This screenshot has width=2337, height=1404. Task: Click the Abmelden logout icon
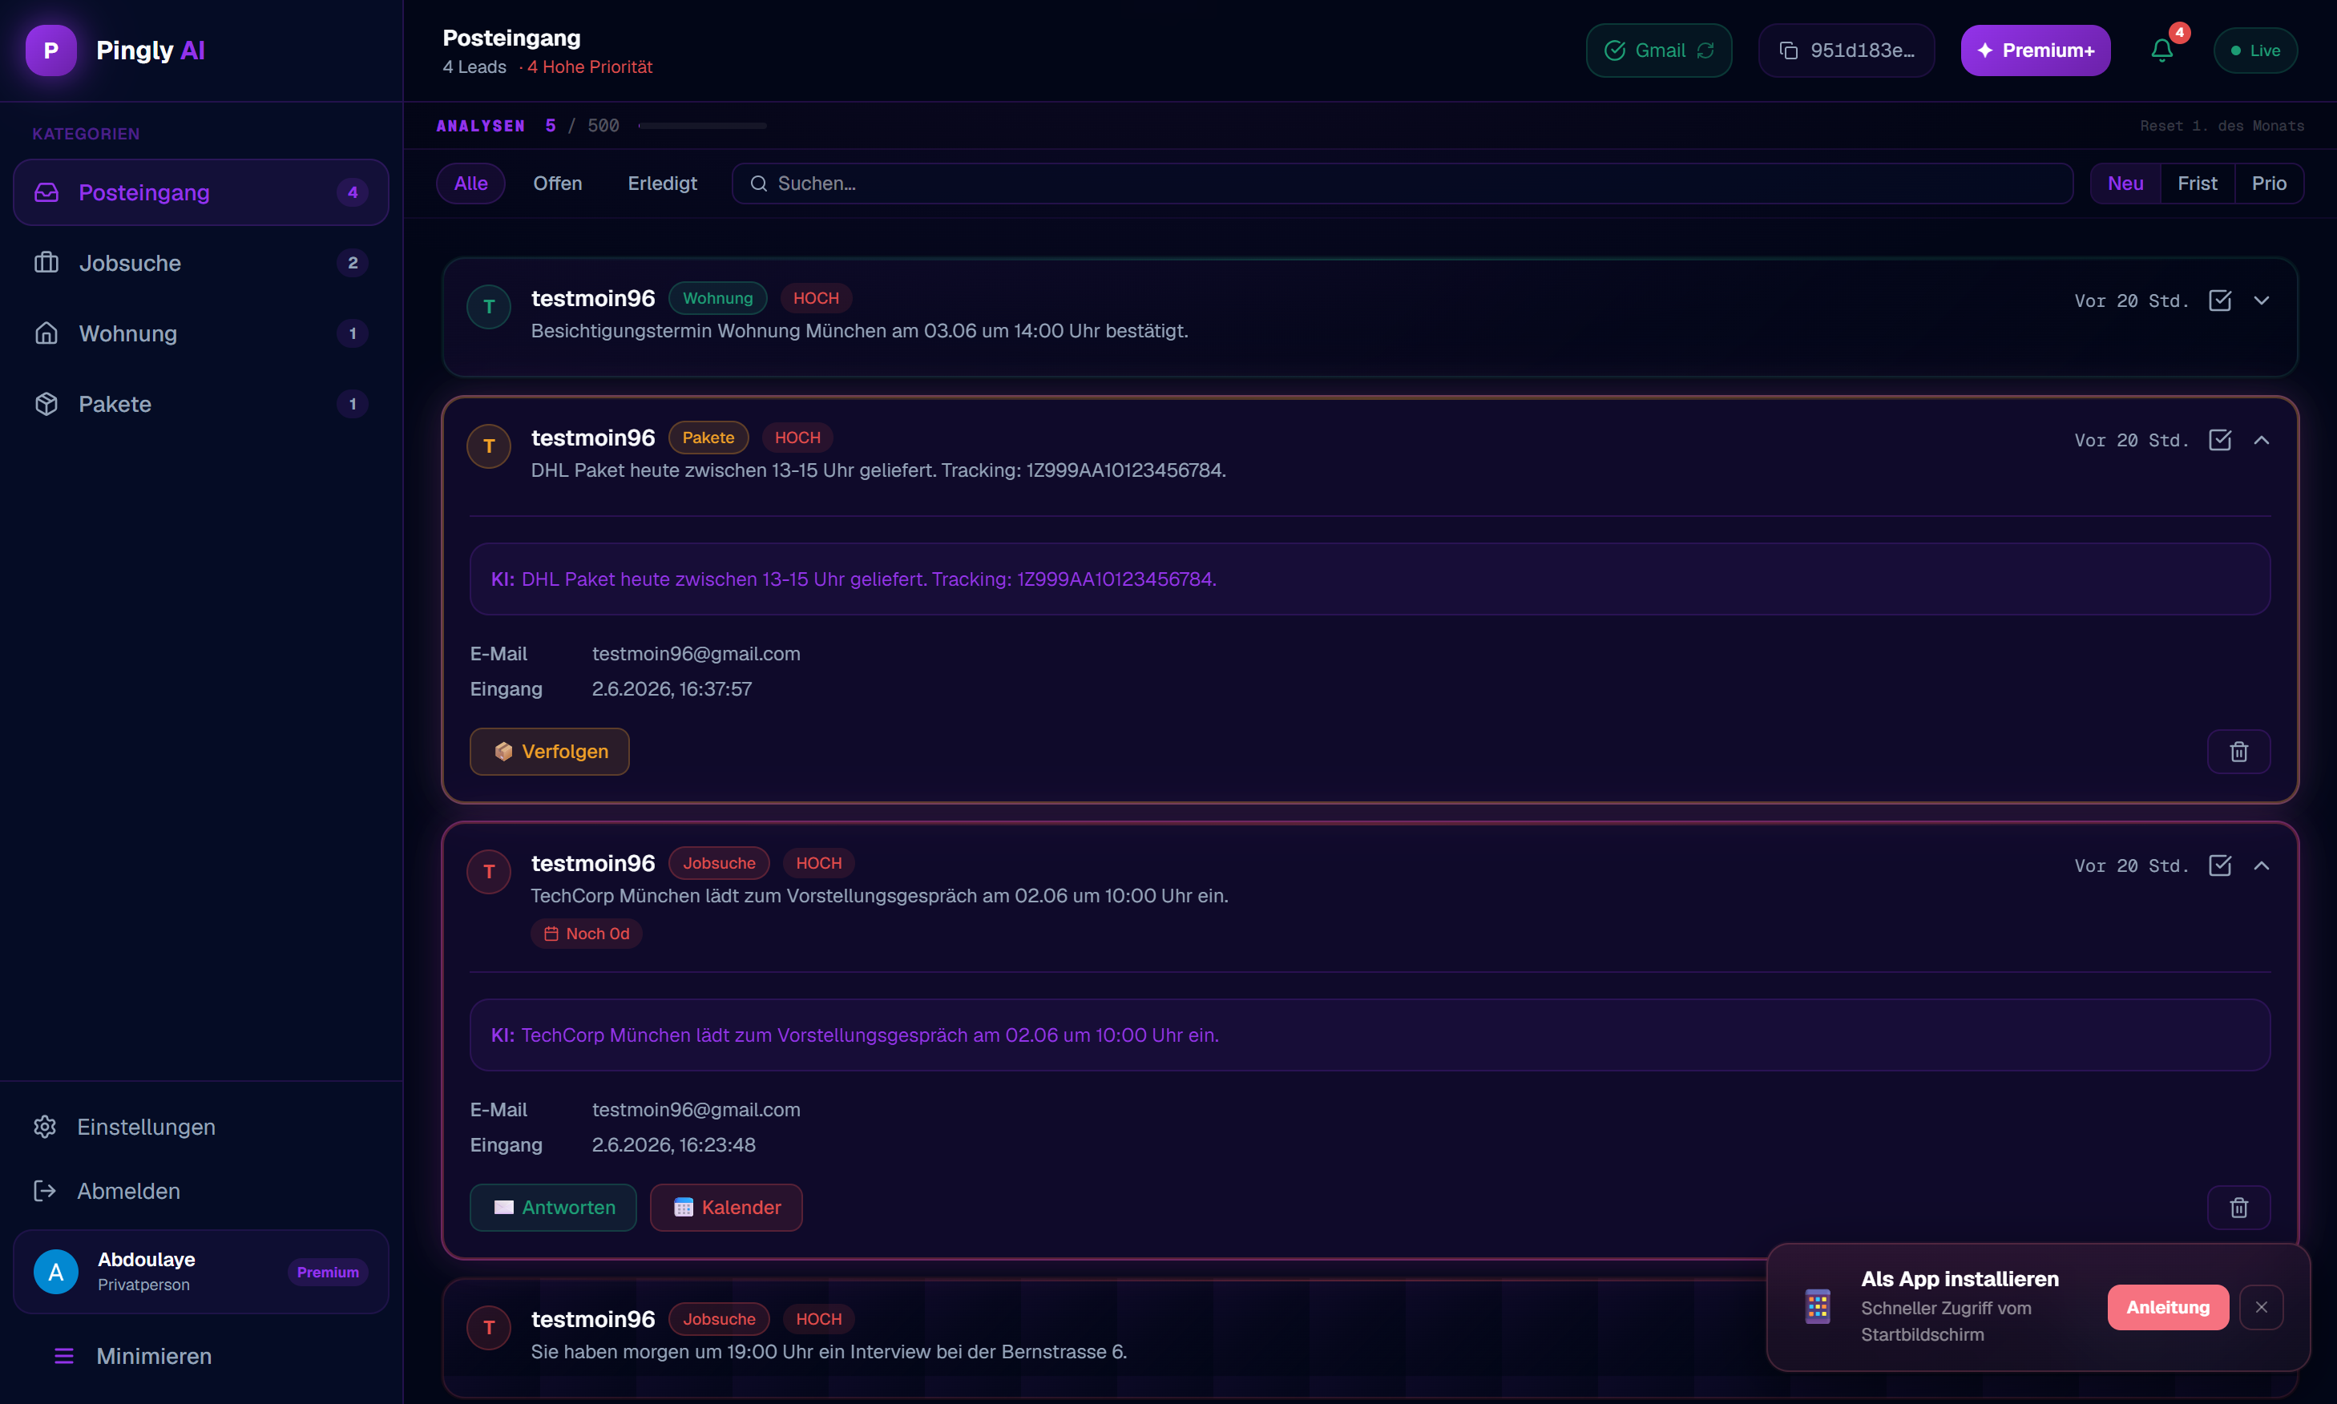tap(44, 1190)
